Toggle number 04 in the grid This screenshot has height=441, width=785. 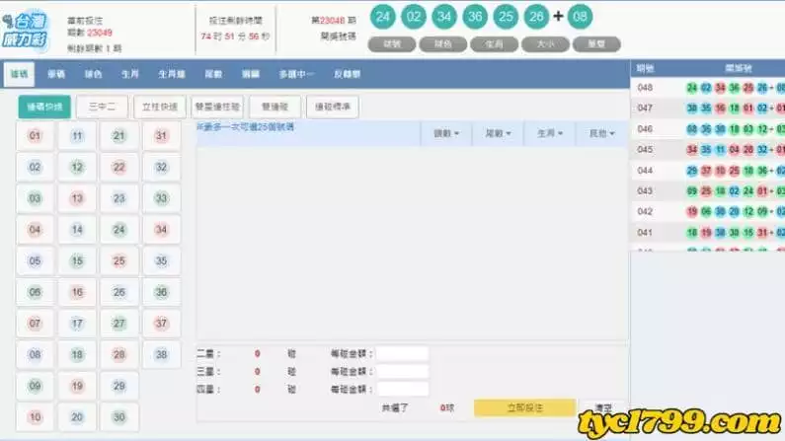pos(35,230)
